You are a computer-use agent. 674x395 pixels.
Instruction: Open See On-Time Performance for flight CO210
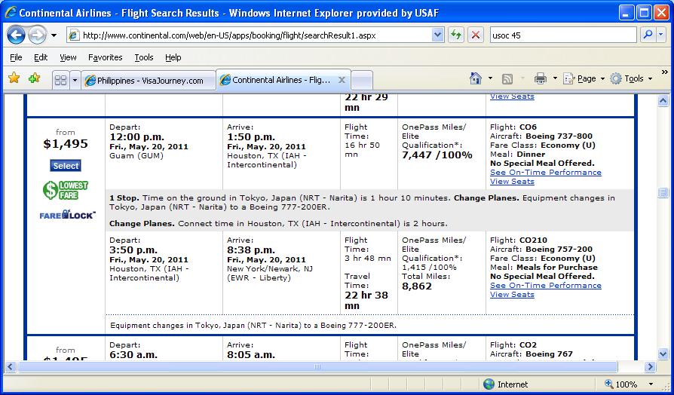coord(546,286)
